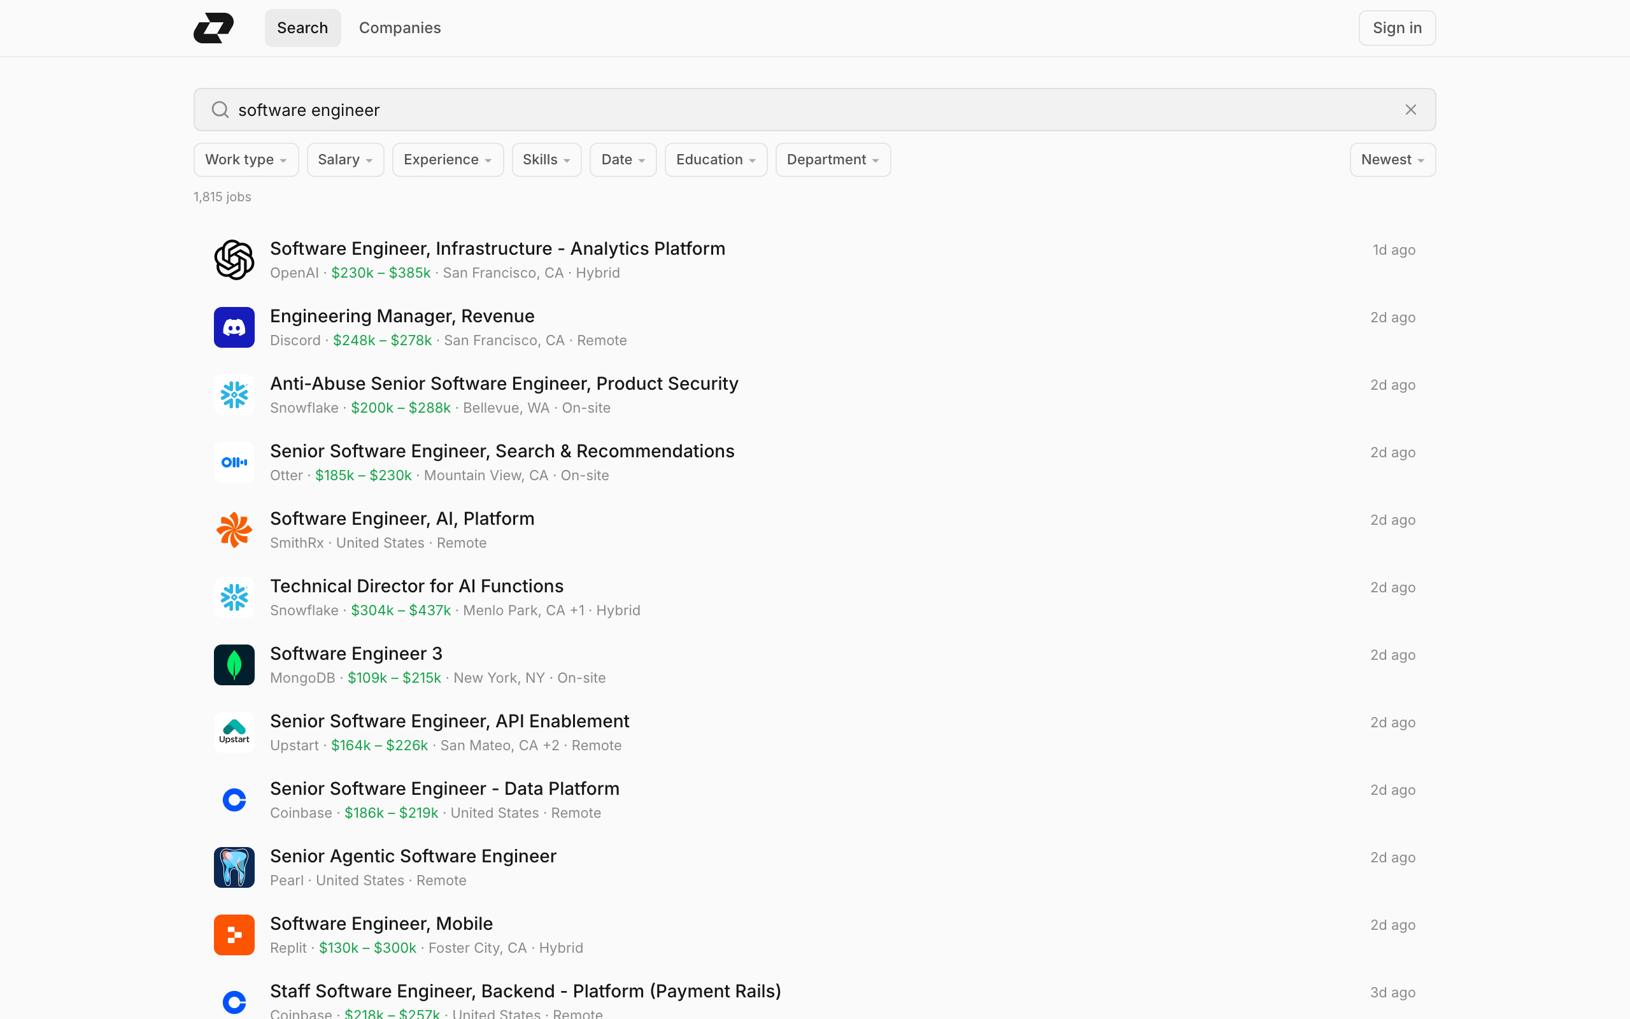
Task: Open the Work type filter dropdown
Action: coord(246,160)
